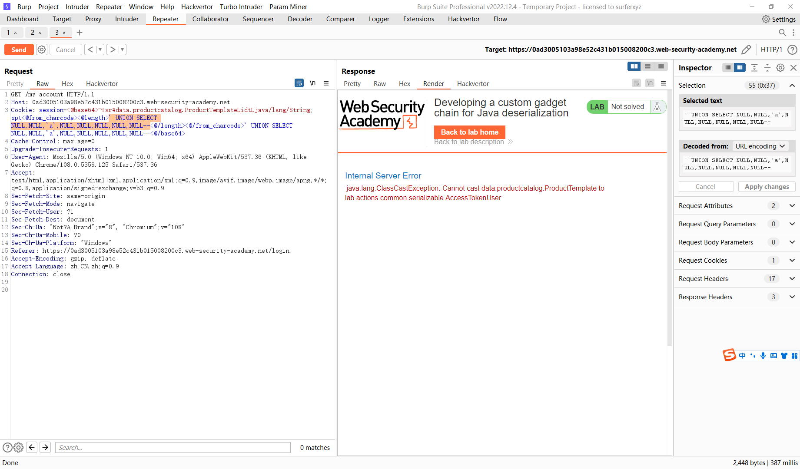Edit target with the pencil icon
Image resolution: width=800 pixels, height=469 pixels.
coord(746,50)
